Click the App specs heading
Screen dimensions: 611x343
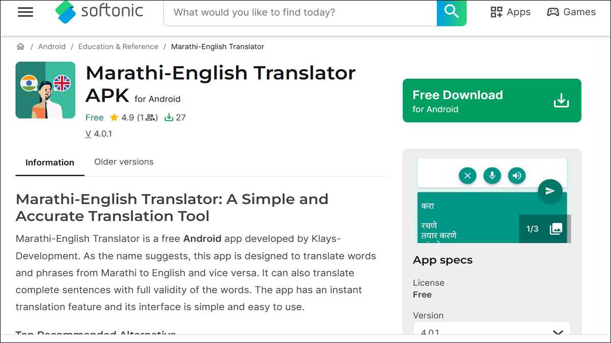[442, 260]
